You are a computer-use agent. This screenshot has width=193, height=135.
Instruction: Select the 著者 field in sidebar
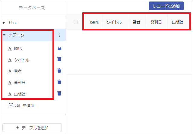[18, 71]
